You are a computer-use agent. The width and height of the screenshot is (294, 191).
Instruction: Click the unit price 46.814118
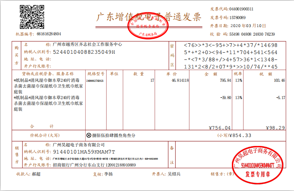(x=180, y=80)
